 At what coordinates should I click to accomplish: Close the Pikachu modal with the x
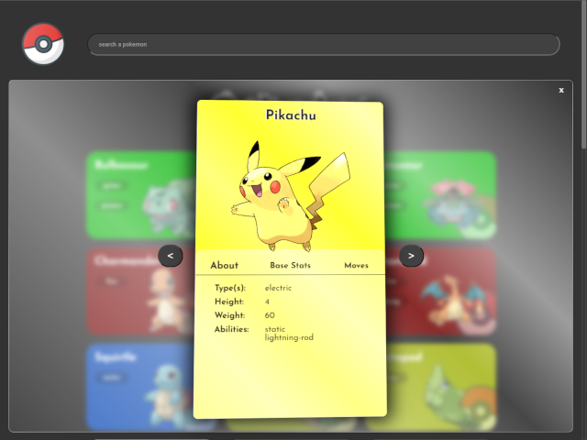tap(561, 90)
